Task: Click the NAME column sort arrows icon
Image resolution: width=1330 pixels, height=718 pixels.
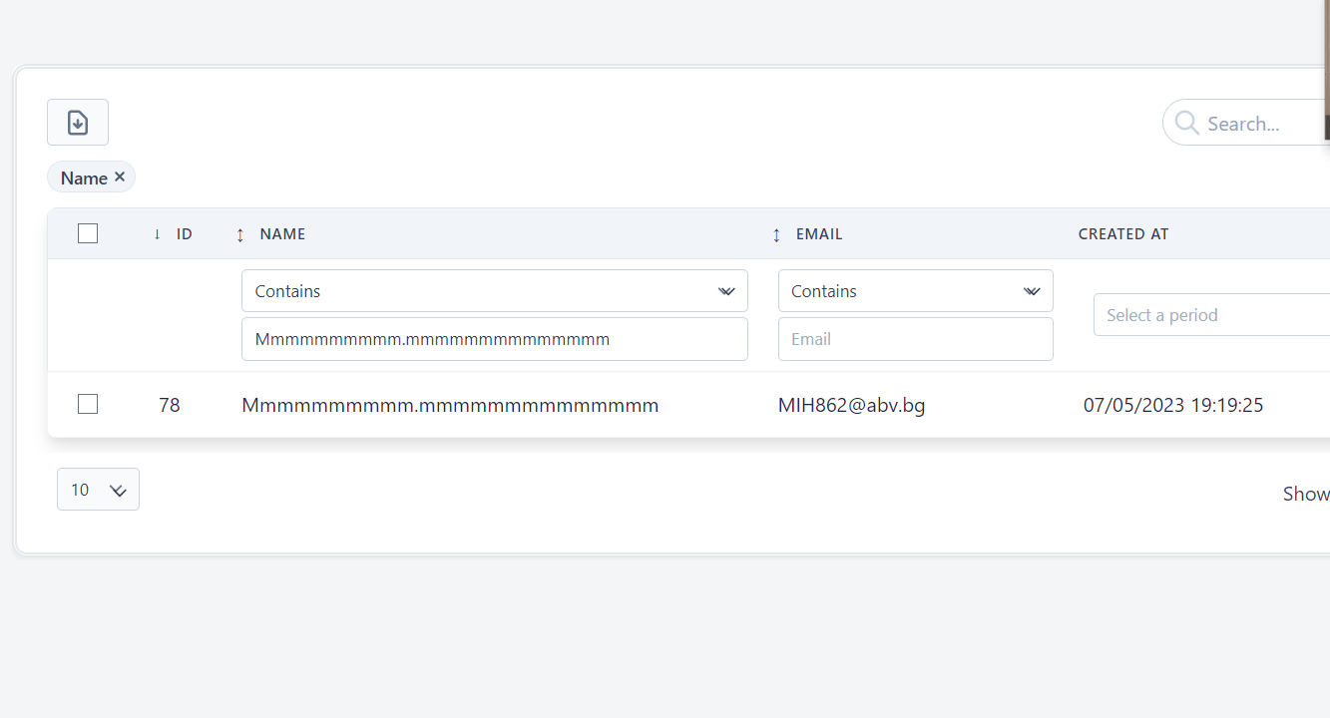Action: pyautogui.click(x=239, y=234)
